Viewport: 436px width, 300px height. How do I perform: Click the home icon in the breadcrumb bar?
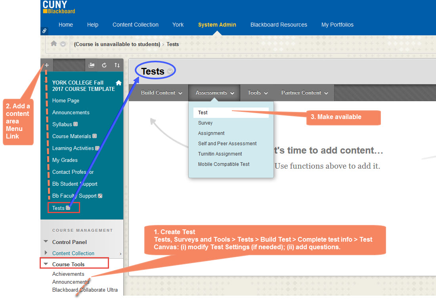click(x=54, y=44)
